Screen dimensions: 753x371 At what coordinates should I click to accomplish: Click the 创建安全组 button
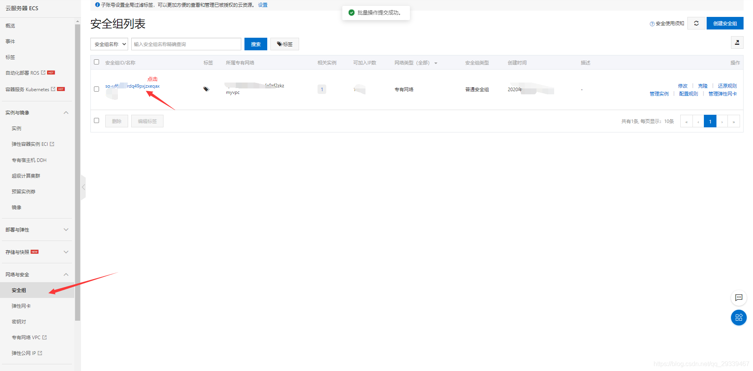[x=725, y=23]
